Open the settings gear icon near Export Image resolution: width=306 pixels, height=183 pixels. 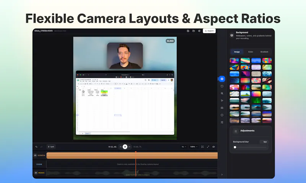coord(199,31)
